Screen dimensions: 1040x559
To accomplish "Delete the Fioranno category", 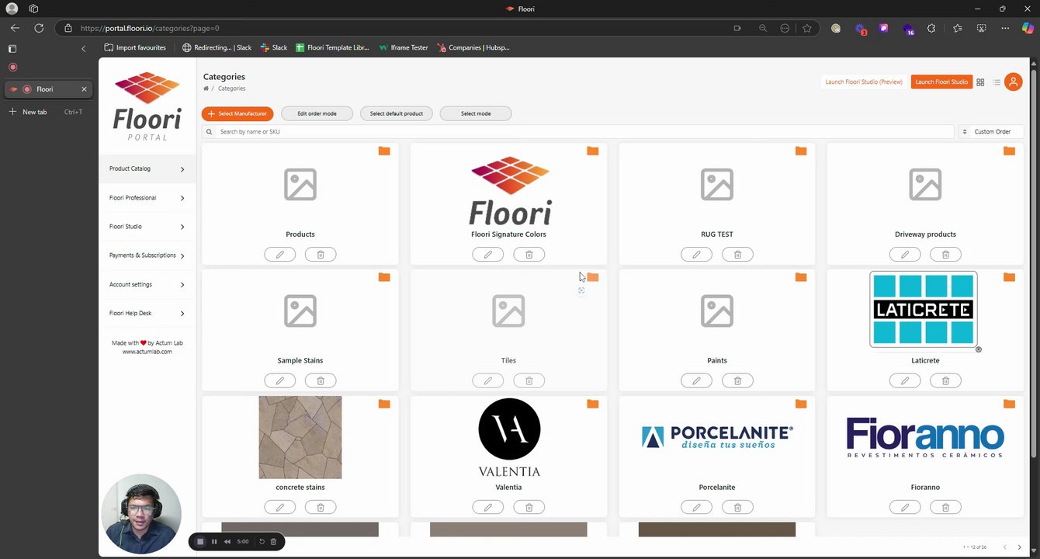I will coord(945,508).
